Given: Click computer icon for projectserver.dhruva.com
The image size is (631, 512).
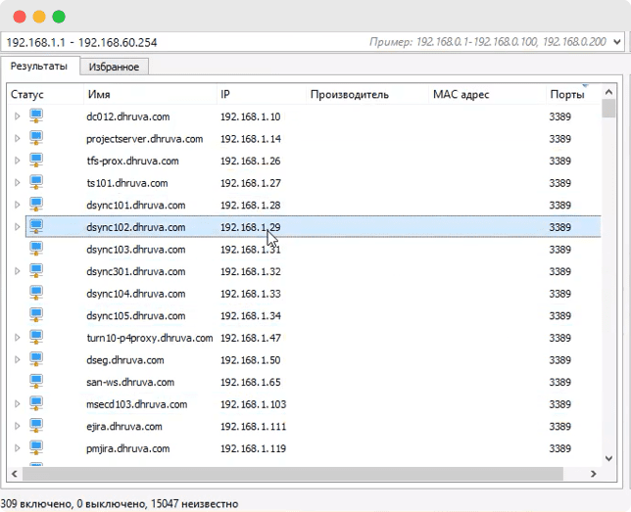Looking at the screenshot, I should pyautogui.click(x=36, y=138).
